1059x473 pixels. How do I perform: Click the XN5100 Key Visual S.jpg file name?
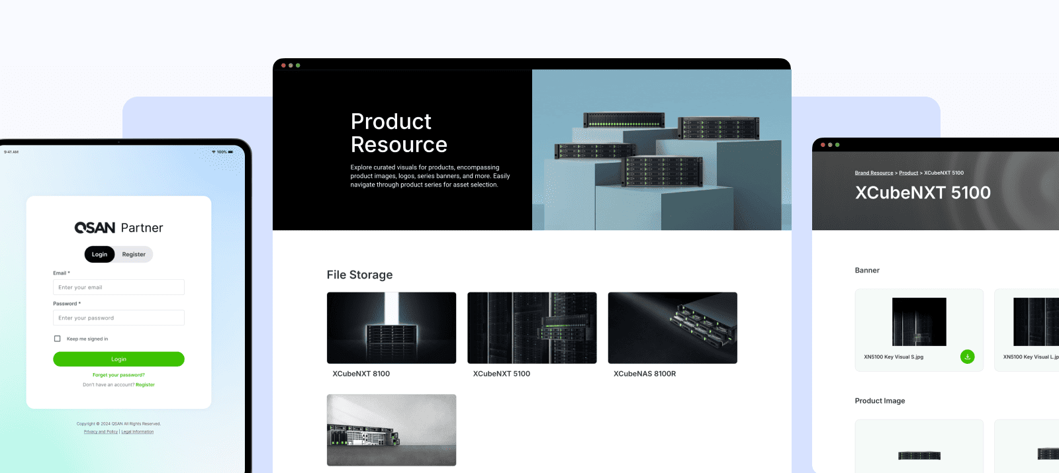click(x=894, y=357)
